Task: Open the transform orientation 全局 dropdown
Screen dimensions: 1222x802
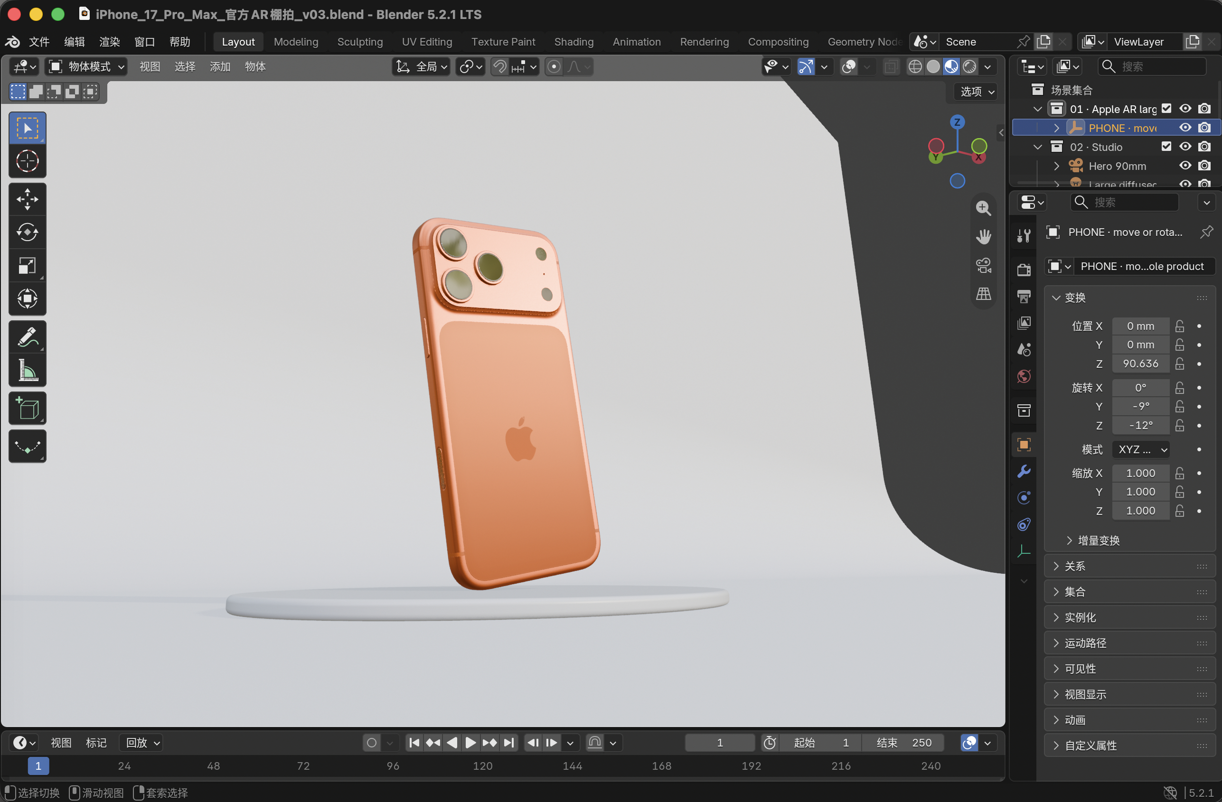Action: [422, 67]
